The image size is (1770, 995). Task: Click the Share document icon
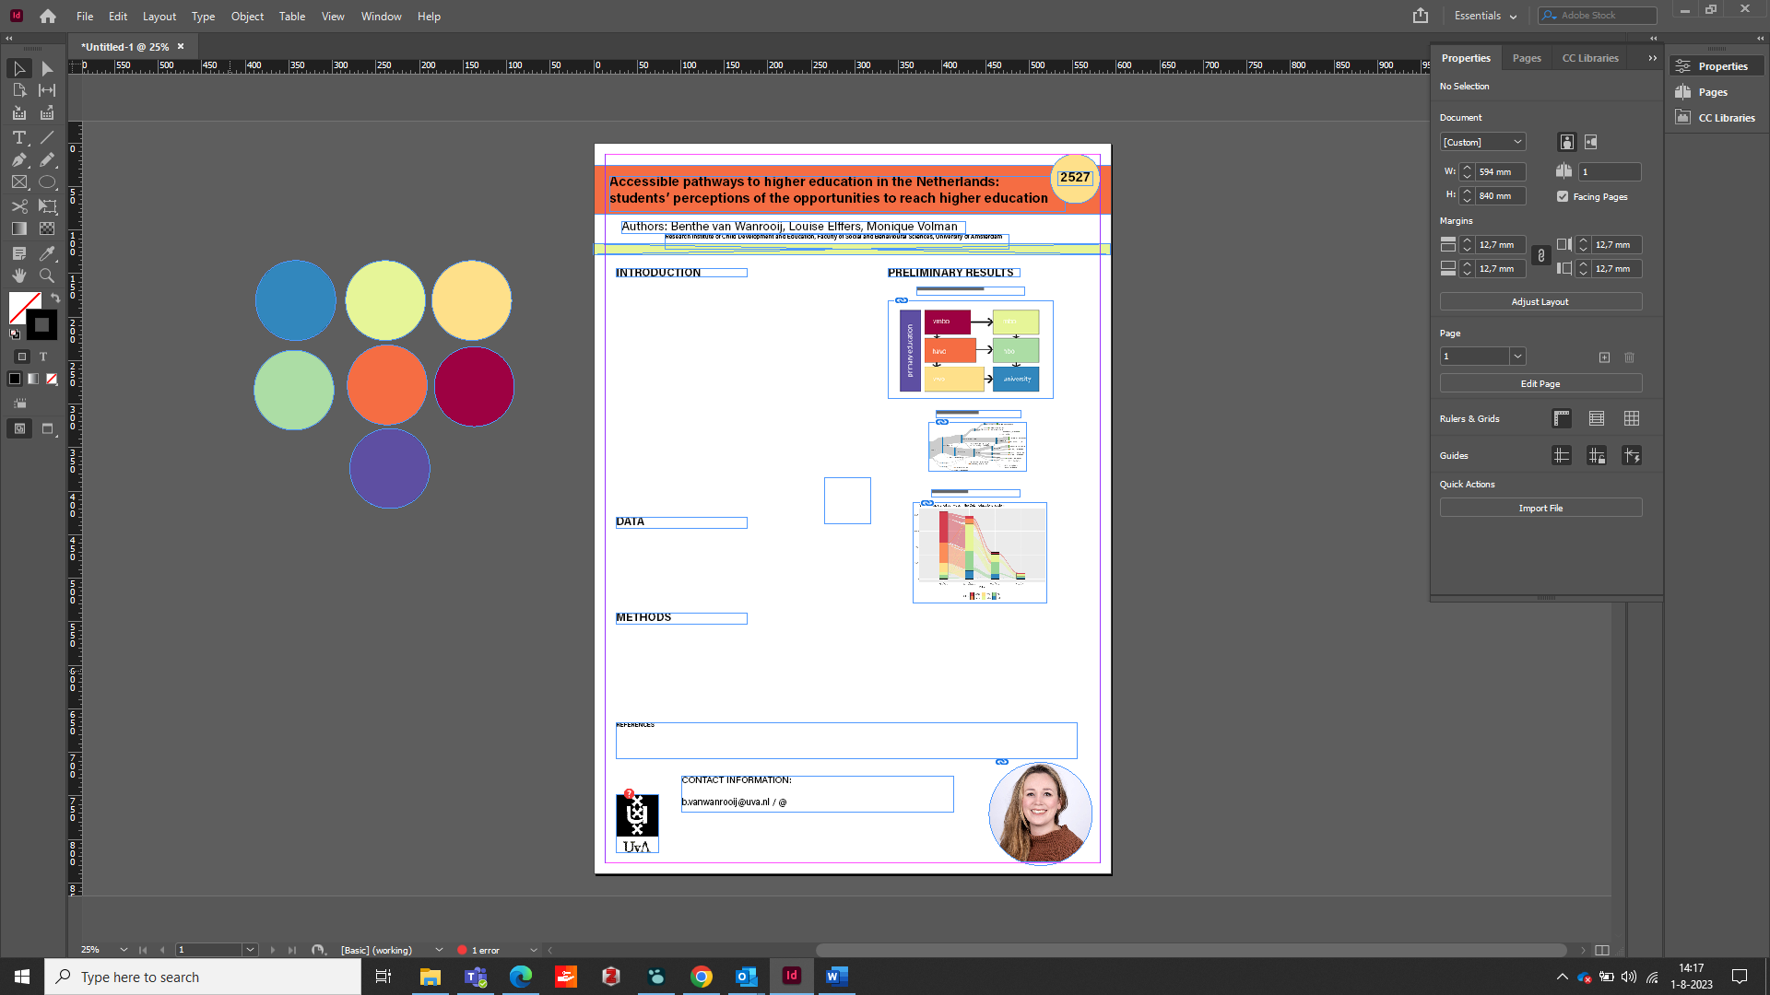pos(1421,16)
